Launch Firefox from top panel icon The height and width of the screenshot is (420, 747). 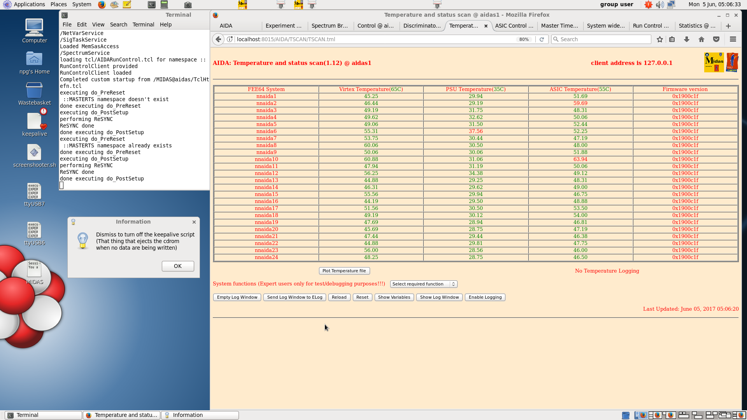click(x=102, y=5)
